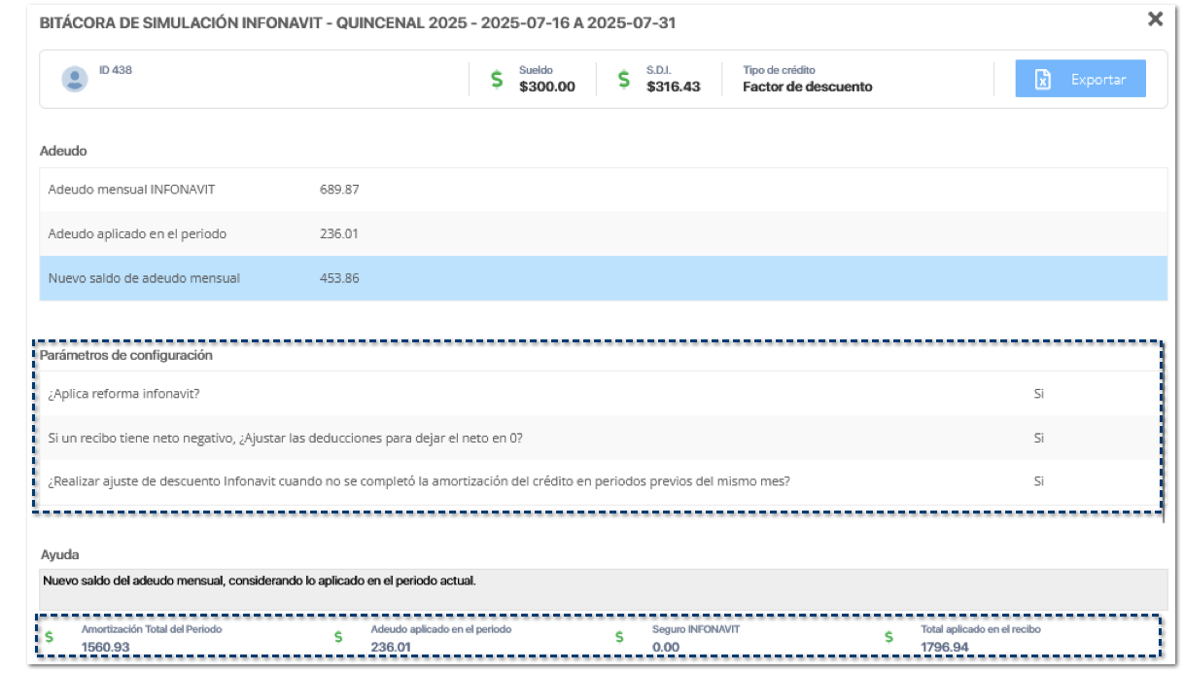Click the user avatar icon for ID 438

click(x=75, y=80)
